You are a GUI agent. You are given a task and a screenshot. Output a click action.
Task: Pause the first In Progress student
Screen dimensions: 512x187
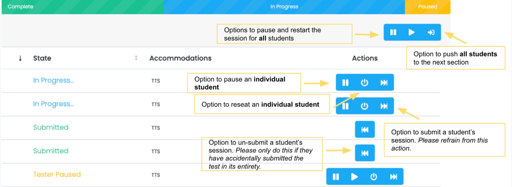[346, 83]
